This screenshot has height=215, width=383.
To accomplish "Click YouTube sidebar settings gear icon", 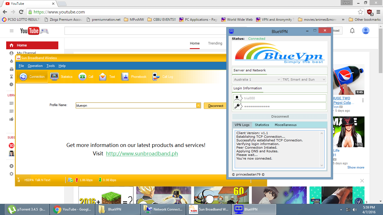I will (x=11, y=174).
